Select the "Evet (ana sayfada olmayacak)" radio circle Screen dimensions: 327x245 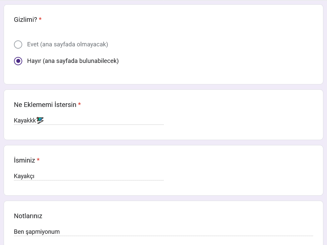click(18, 44)
